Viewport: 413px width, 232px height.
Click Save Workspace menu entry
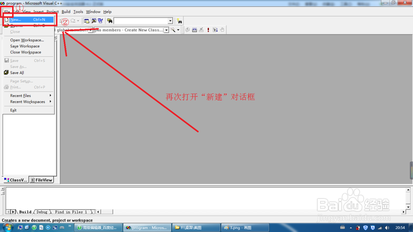click(28, 46)
